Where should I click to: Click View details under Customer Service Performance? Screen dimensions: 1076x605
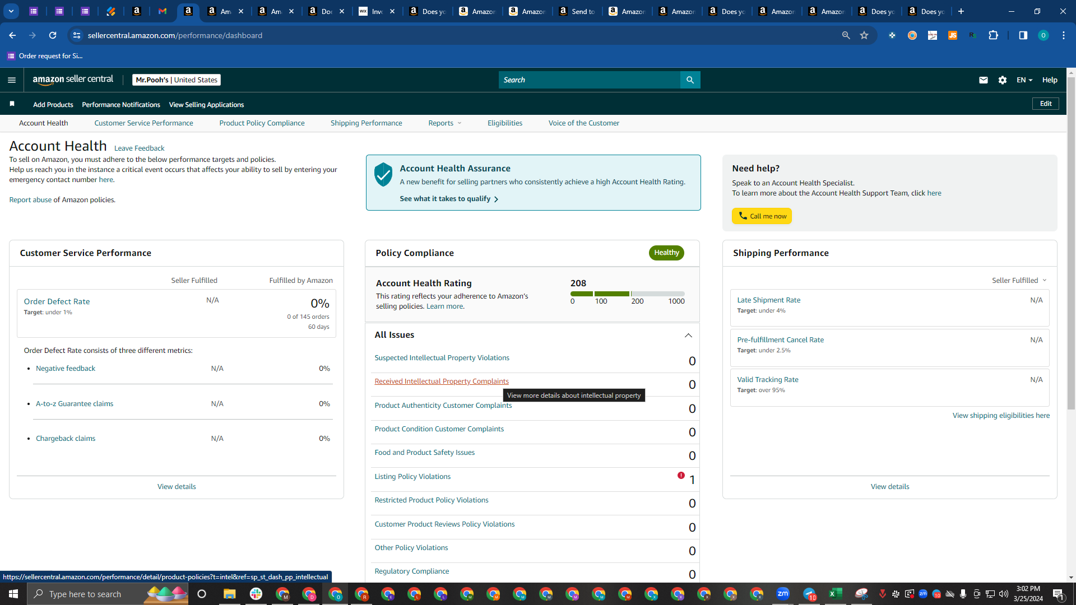177,487
